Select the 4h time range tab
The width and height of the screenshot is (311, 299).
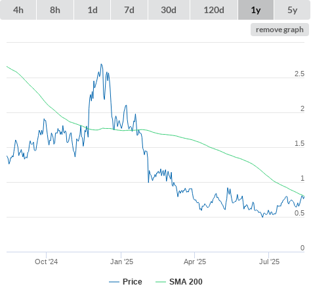[x=18, y=10]
